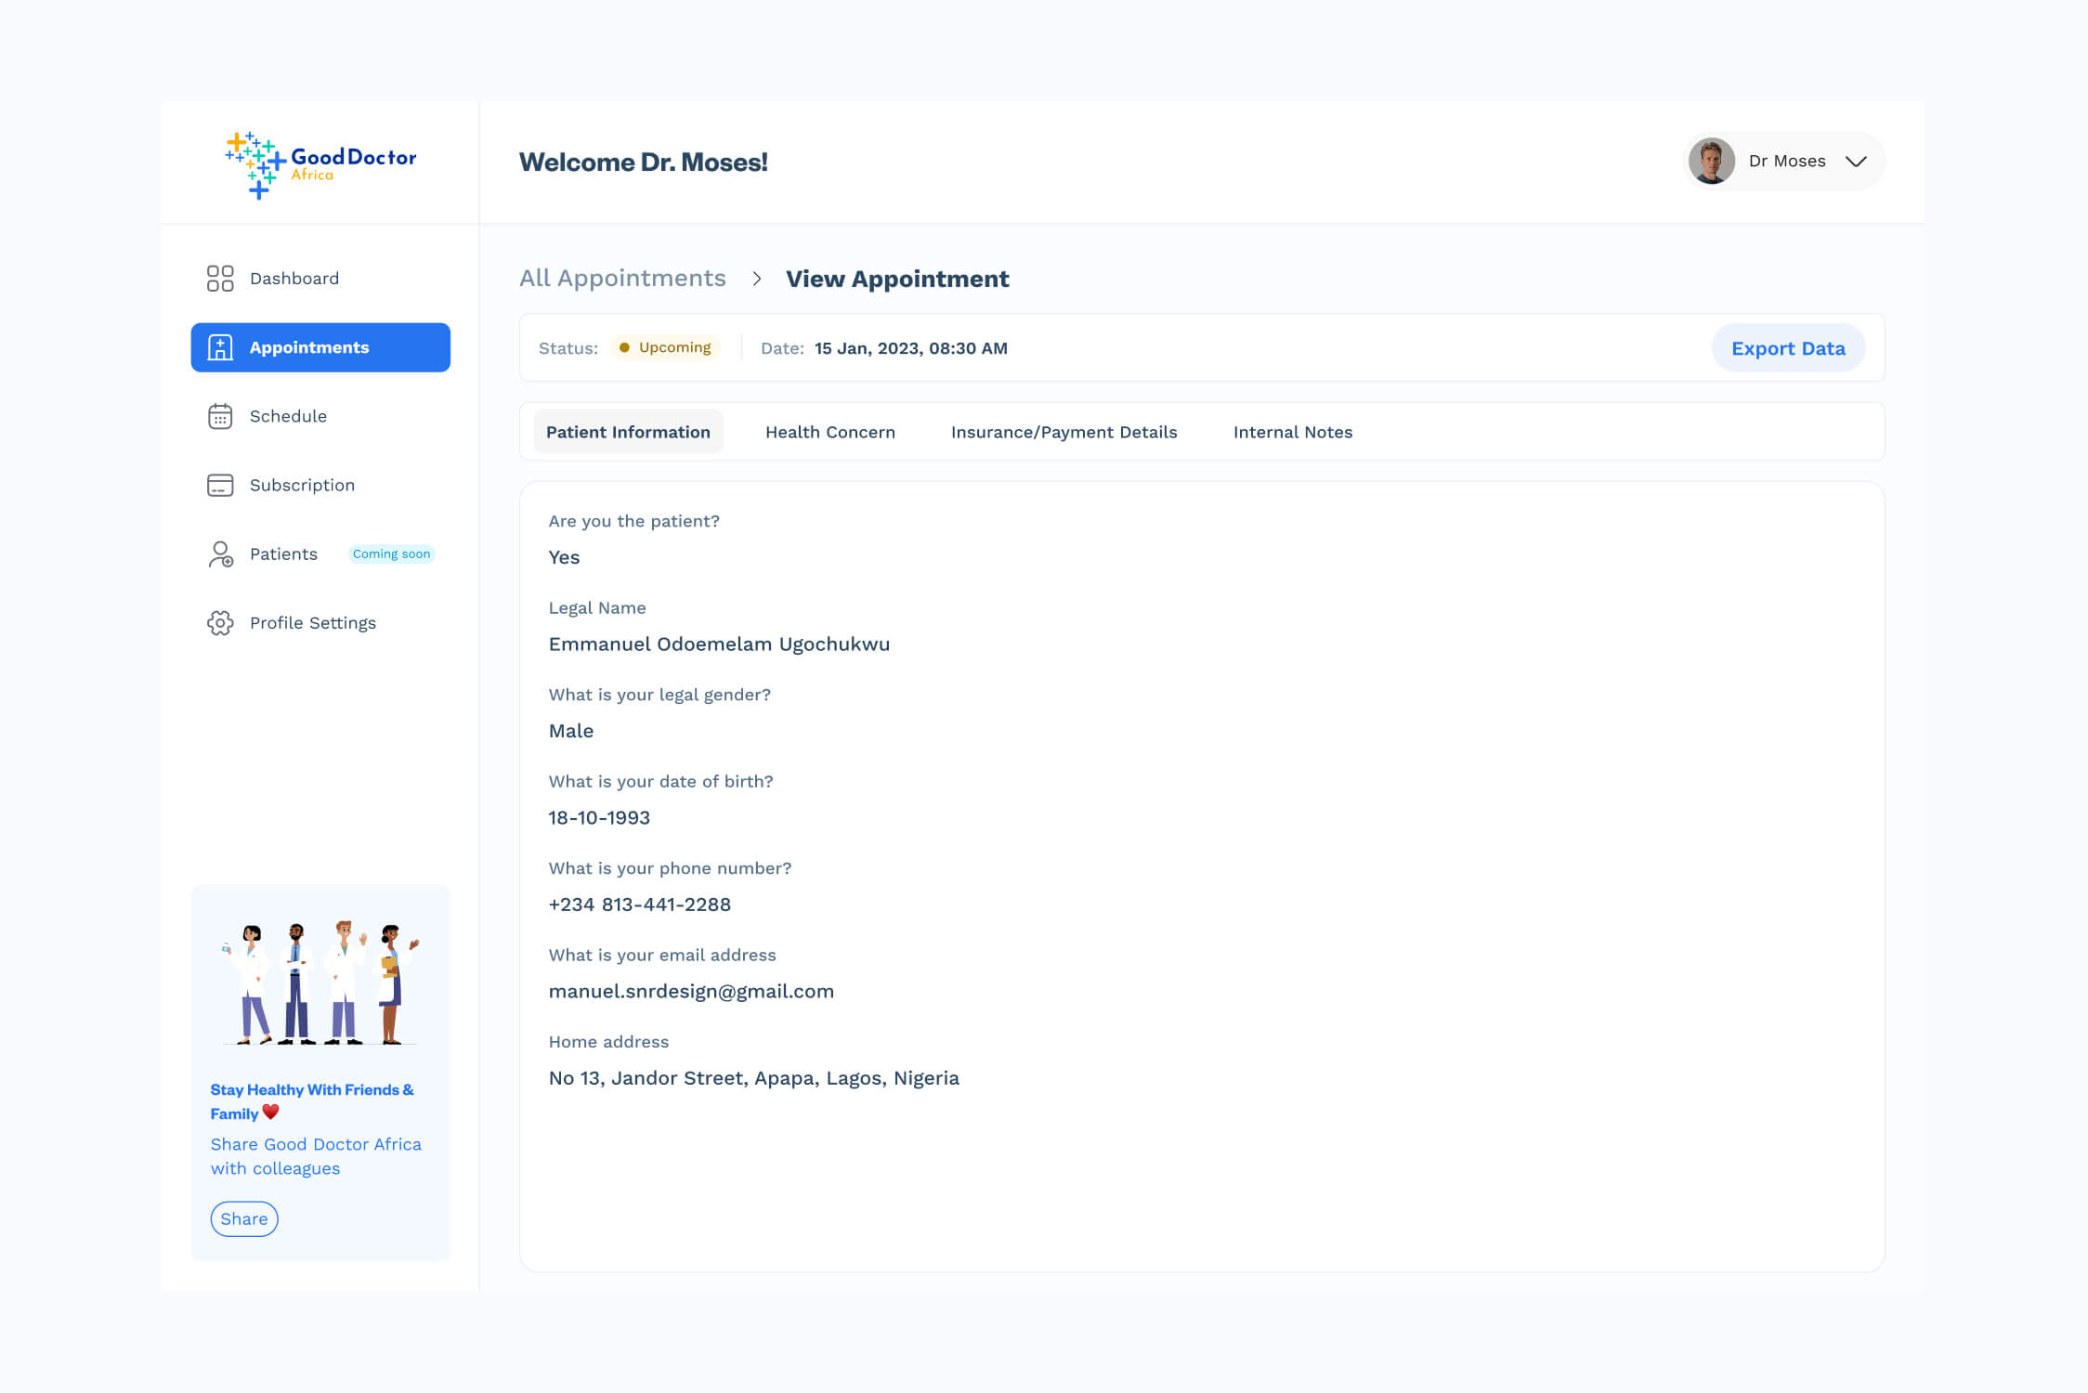The width and height of the screenshot is (2088, 1393).
Task: Click the Export Data button
Action: (x=1787, y=348)
